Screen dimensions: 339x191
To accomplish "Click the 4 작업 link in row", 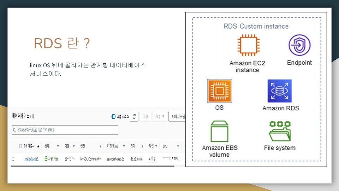I will (152, 159).
